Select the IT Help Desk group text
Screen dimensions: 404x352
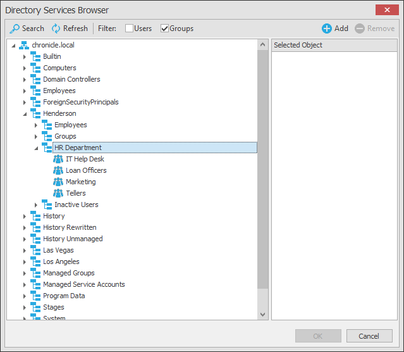click(x=85, y=159)
